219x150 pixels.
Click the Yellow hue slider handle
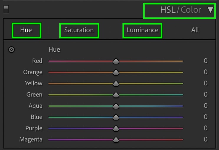tap(116, 84)
